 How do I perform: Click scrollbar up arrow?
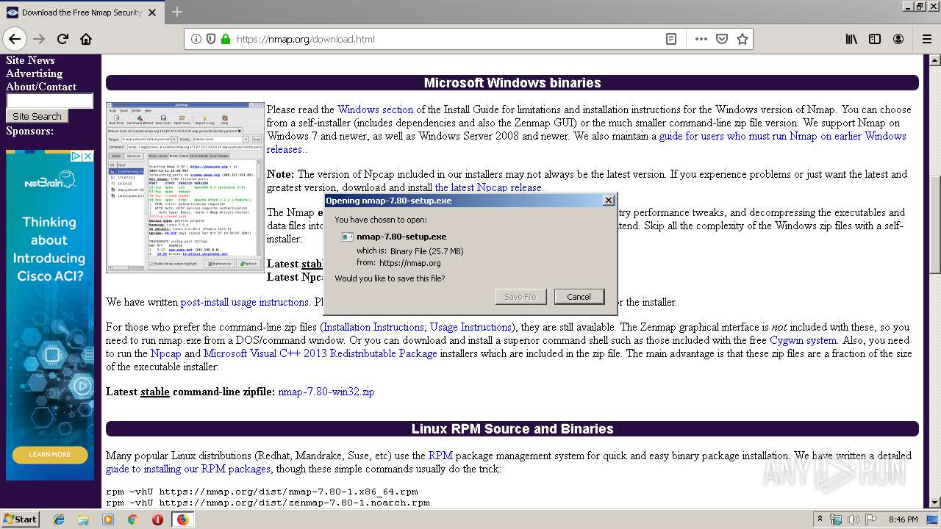935,60
